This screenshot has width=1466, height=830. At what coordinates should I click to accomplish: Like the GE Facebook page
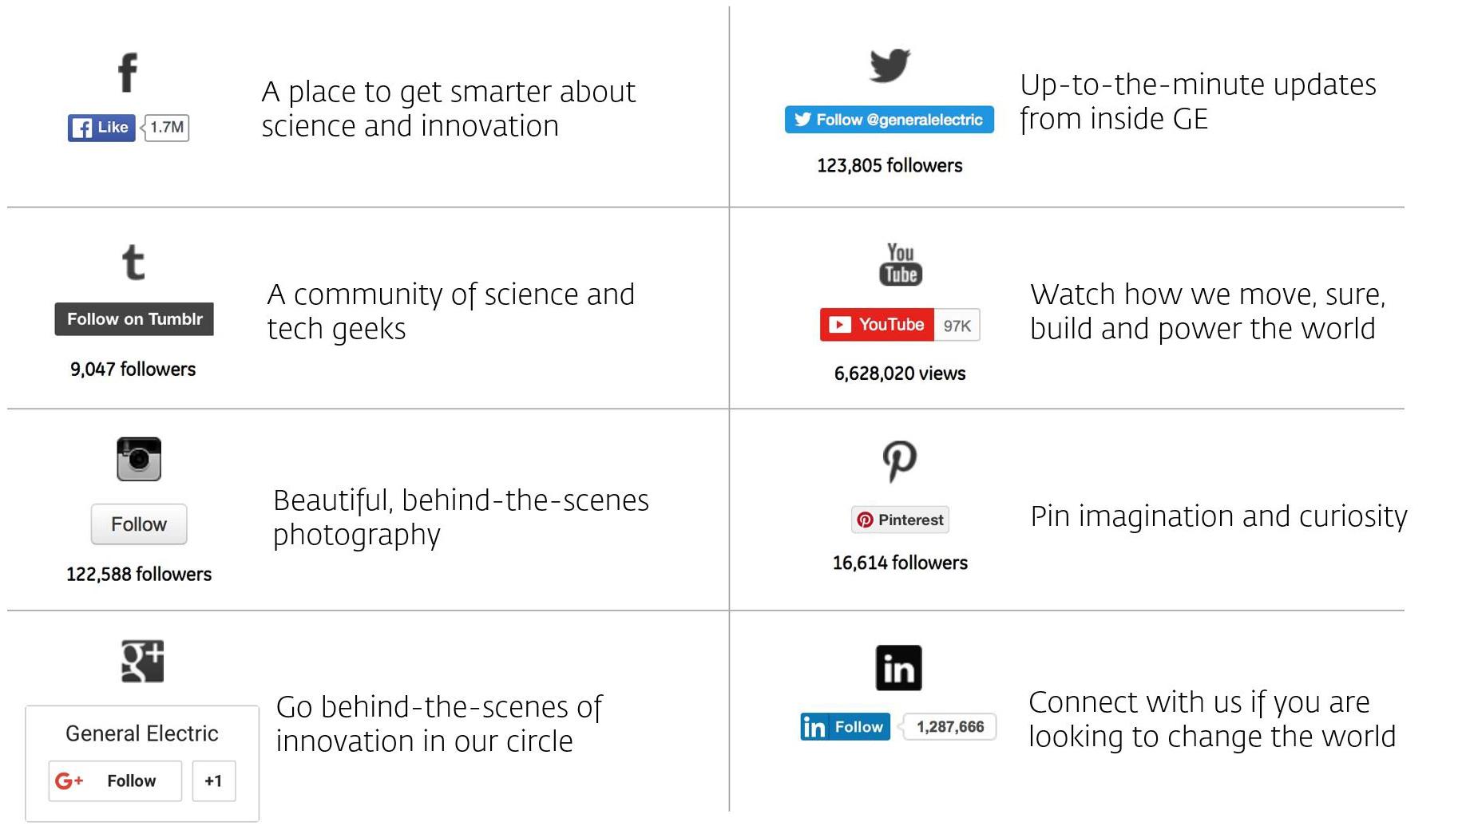click(x=101, y=128)
